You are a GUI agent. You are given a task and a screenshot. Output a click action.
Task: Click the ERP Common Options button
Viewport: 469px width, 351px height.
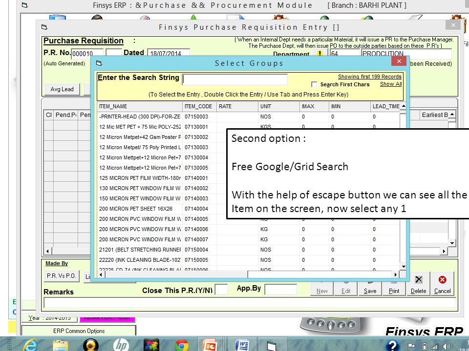79,331
